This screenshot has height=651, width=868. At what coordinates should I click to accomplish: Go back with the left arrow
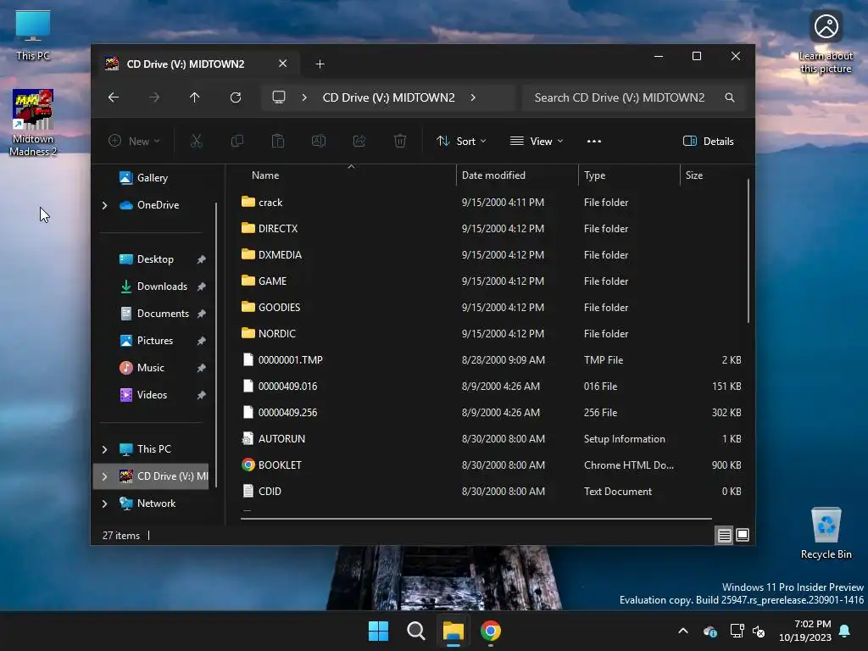point(114,97)
